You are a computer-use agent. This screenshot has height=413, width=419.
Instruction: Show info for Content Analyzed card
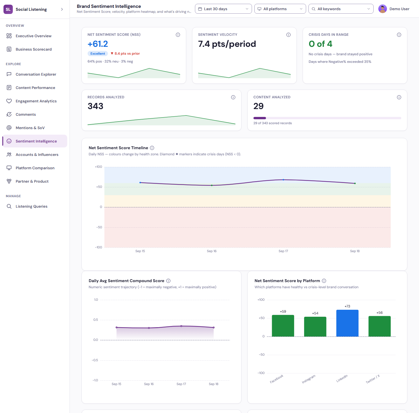(399, 97)
